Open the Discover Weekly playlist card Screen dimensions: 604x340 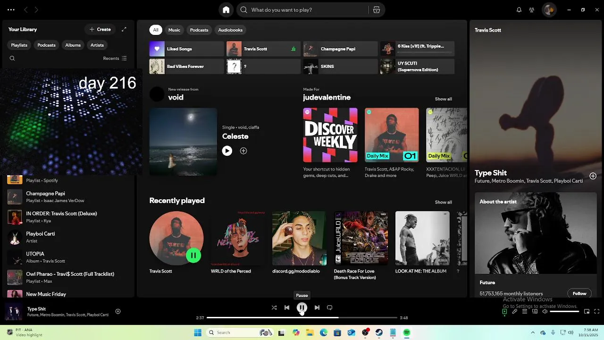click(x=330, y=143)
